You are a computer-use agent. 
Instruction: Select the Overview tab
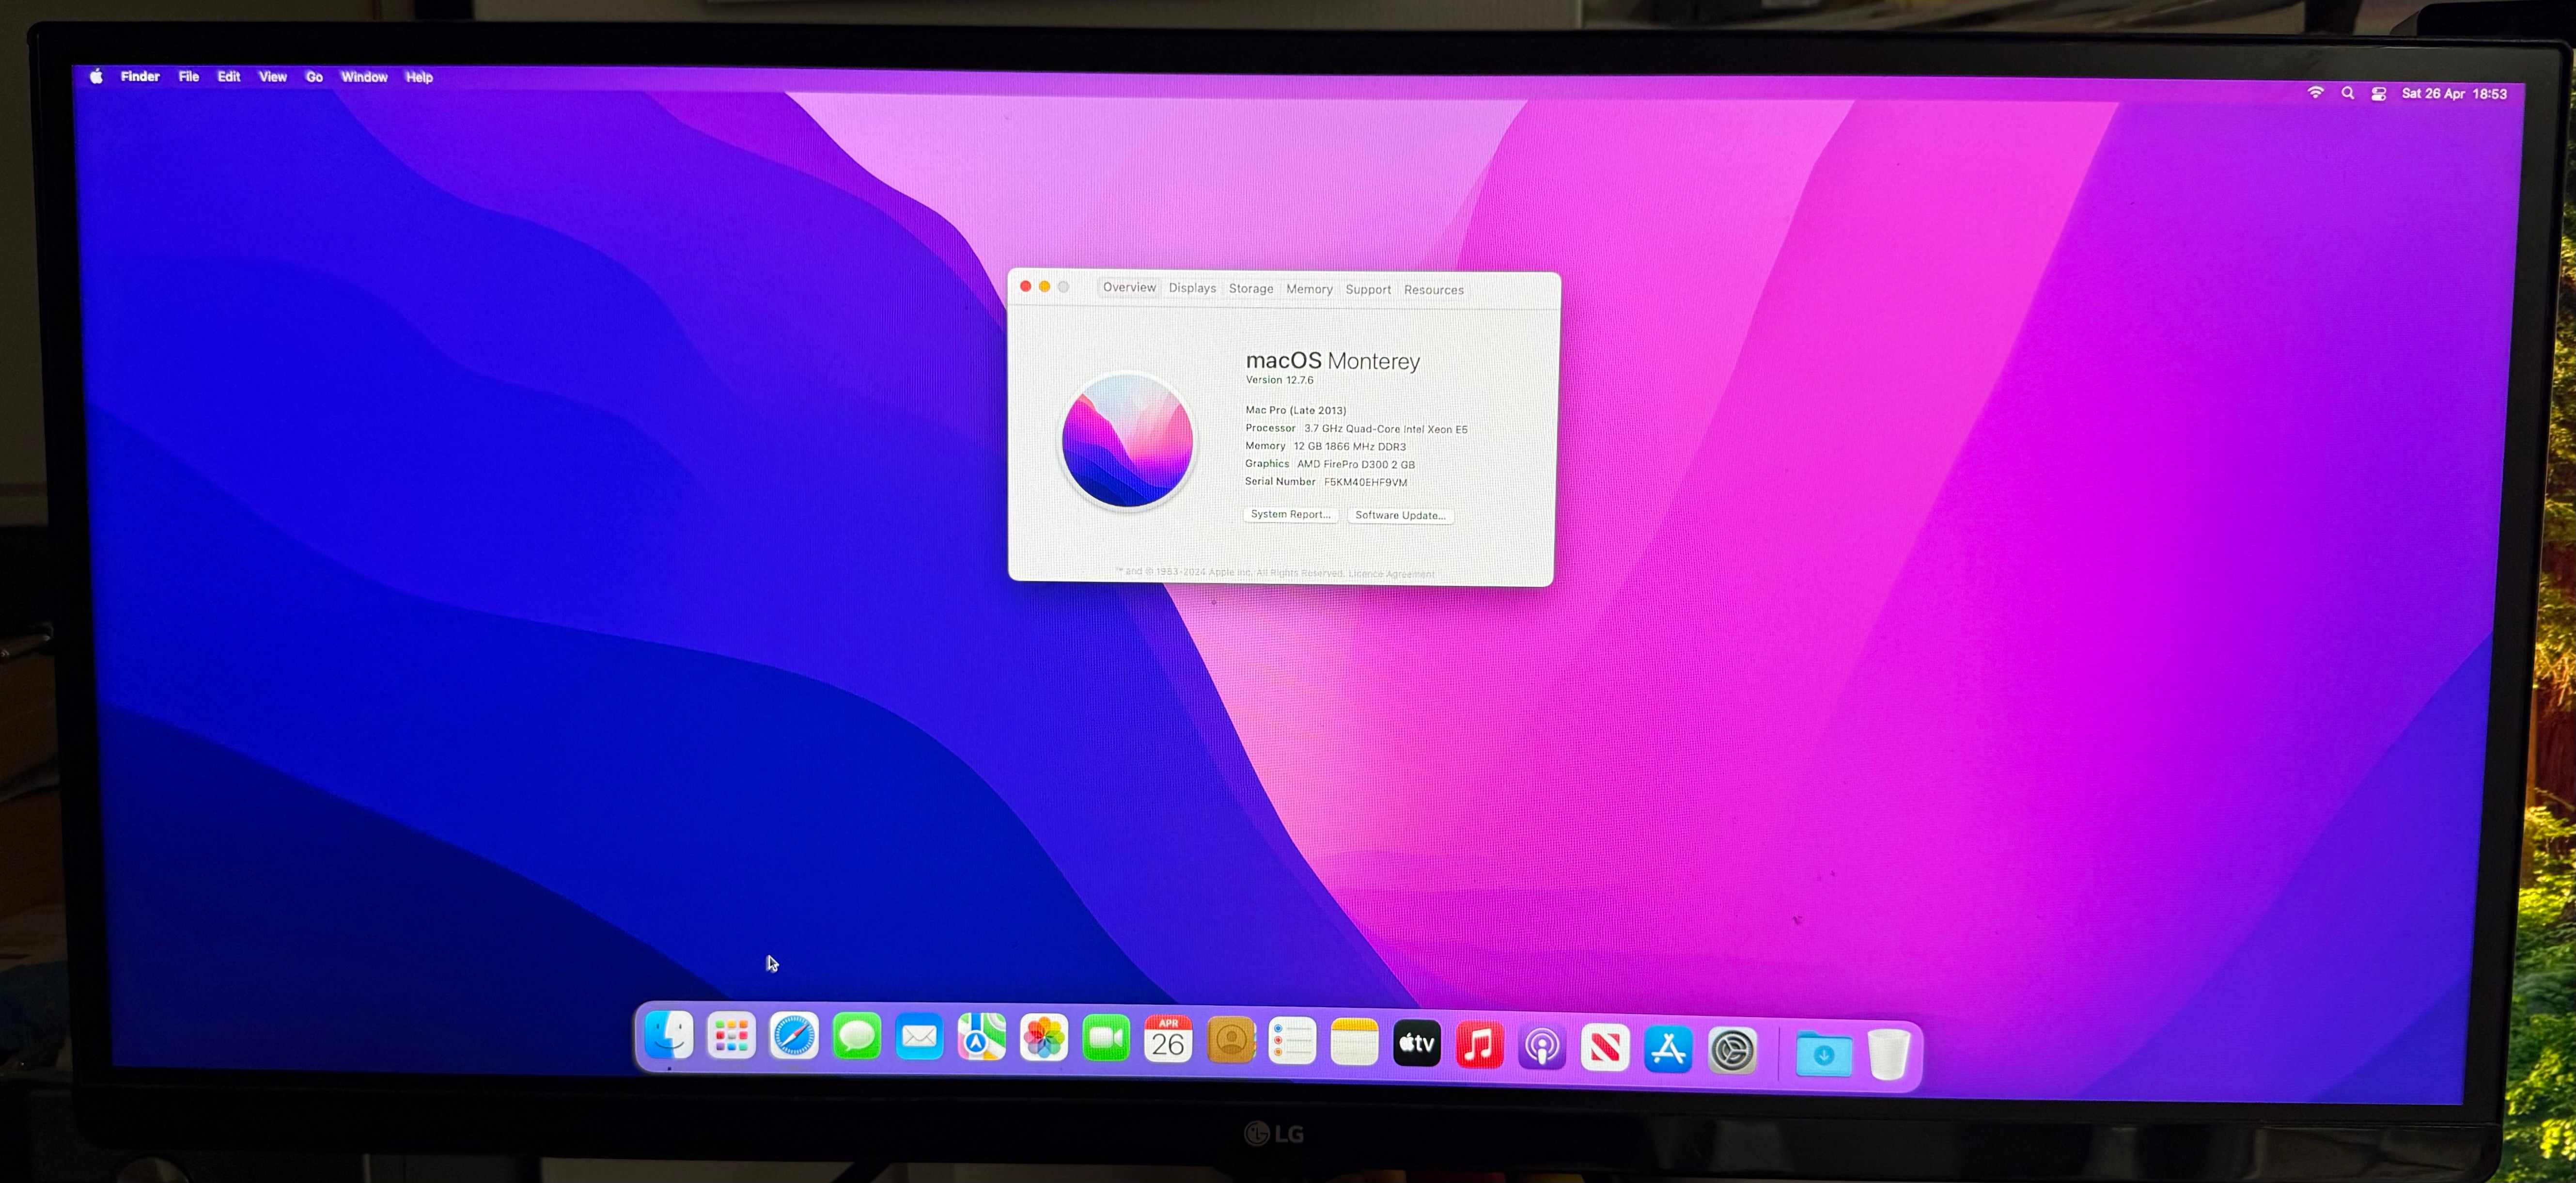1129,287
